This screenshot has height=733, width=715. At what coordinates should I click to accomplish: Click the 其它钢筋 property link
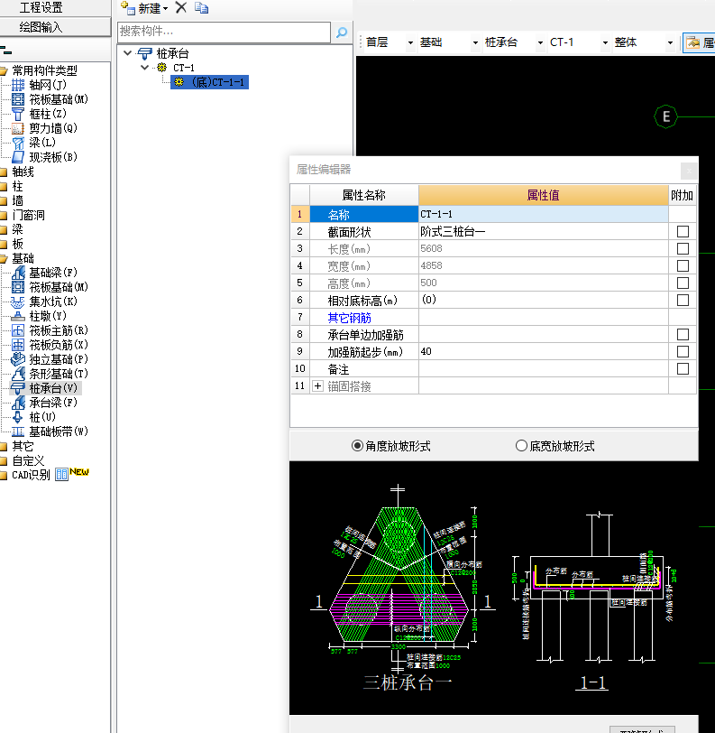point(349,318)
